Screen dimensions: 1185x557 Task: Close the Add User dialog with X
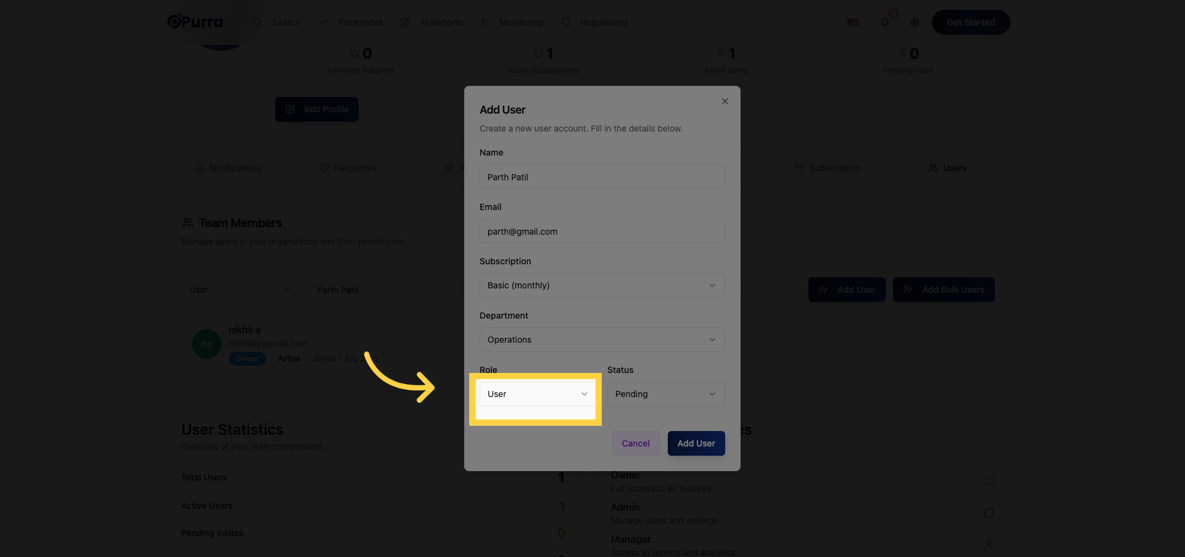click(725, 101)
